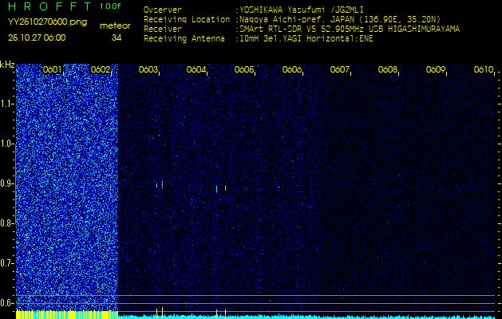Click the meteor count 34
Screen dimensions: 502x319
pos(117,37)
